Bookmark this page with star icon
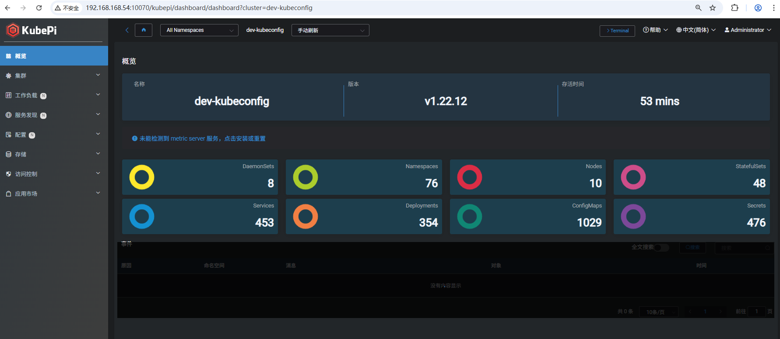The image size is (780, 339). pyautogui.click(x=713, y=8)
